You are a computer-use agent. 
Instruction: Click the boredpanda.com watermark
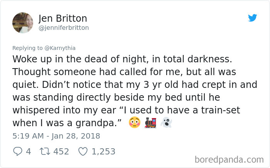click(229, 159)
